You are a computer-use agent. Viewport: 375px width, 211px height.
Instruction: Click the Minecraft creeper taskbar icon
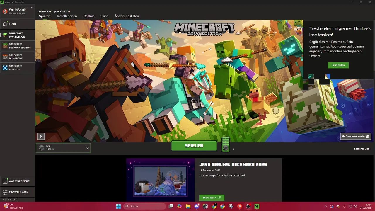tap(257, 206)
